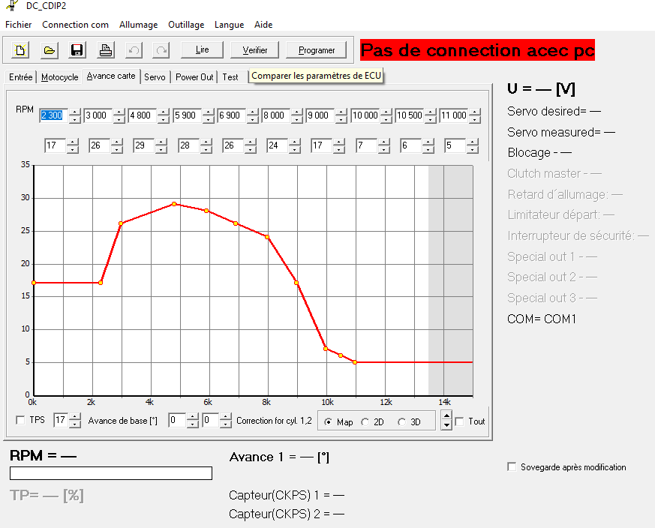
Task: Switch to the Motocycle tab
Action: coord(59,77)
